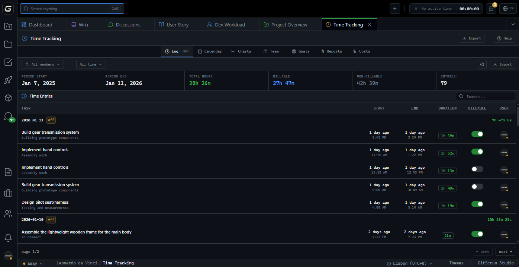Switch to the Calendar tab
The image size is (519, 267).
coord(210,51)
